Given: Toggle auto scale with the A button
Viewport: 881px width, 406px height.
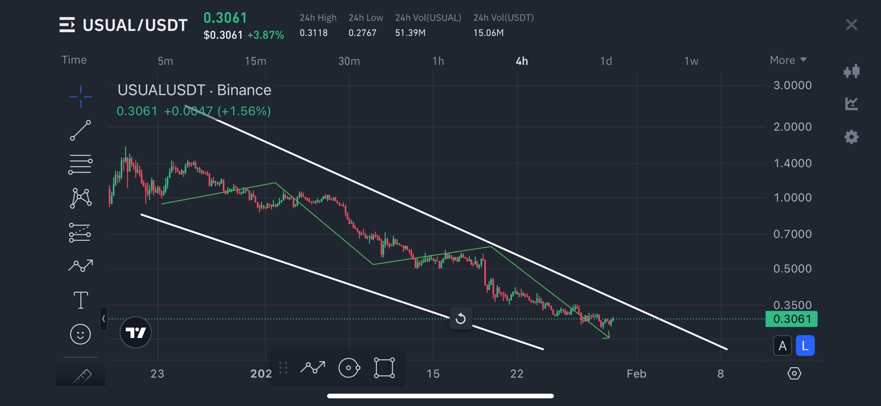Looking at the screenshot, I should [782, 346].
